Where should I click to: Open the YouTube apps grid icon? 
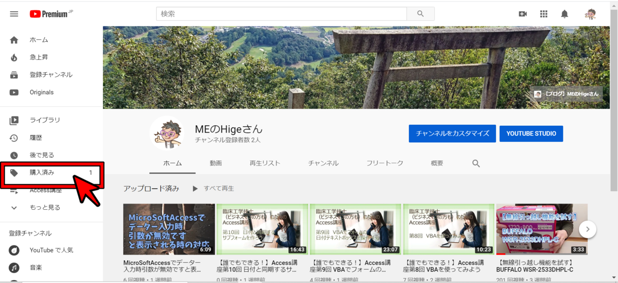[x=544, y=14]
